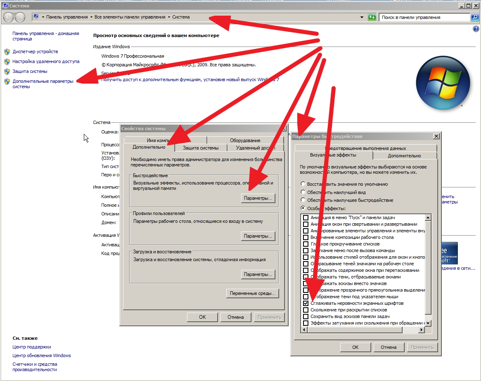
Task: Click the Back navigation arrow button
Action: 9,17
